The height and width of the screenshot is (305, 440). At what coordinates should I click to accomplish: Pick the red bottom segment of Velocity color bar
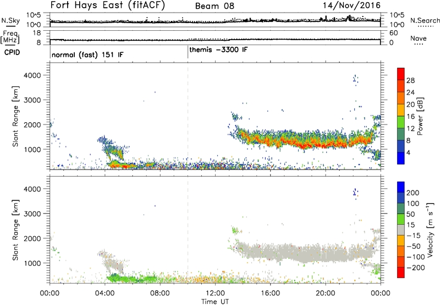401,273
